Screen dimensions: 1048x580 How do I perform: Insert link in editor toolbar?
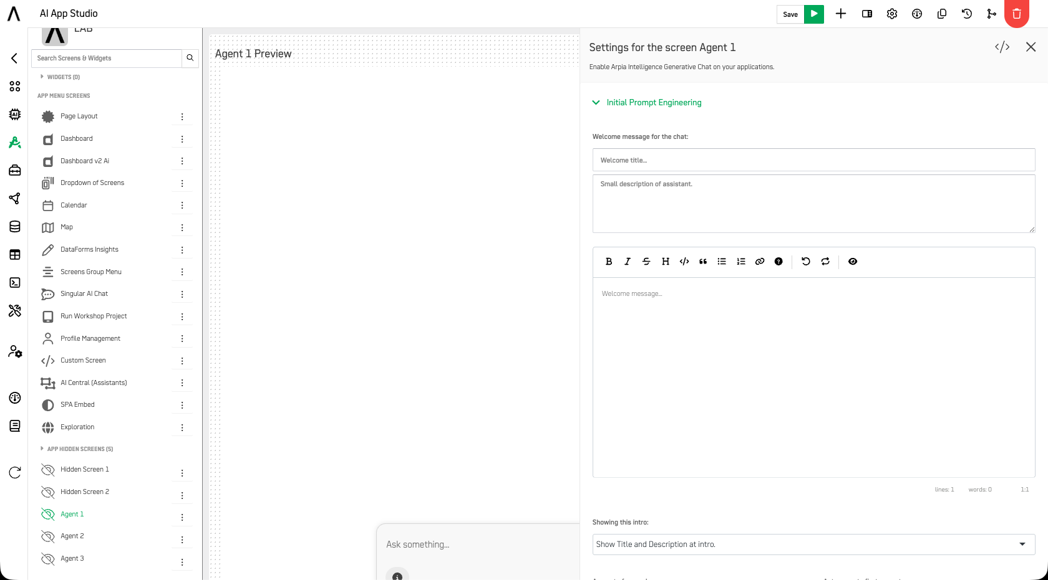(x=760, y=262)
